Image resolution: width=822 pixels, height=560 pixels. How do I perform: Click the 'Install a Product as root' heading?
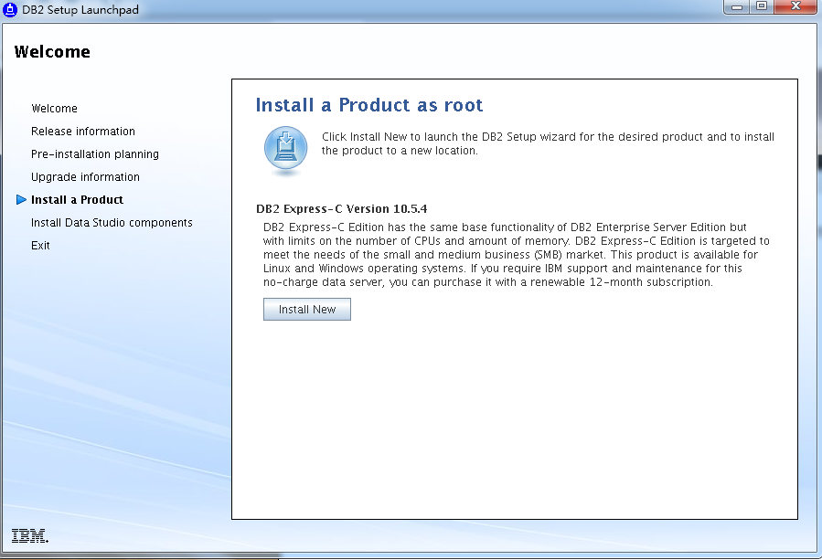pos(369,105)
